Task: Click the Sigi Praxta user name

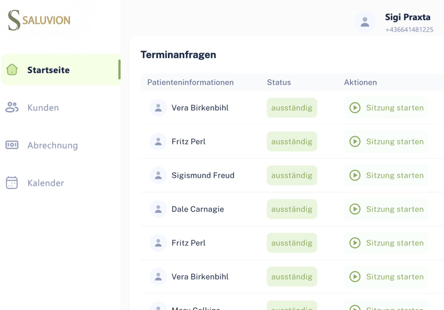Action: [x=407, y=17]
